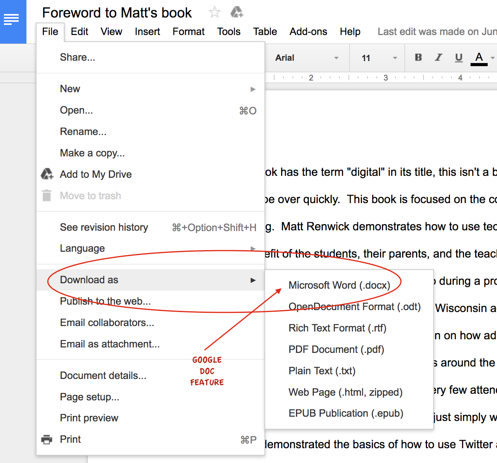Screen dimensions: 497x463
Task: Open the Add-ons menu
Action: click(308, 32)
